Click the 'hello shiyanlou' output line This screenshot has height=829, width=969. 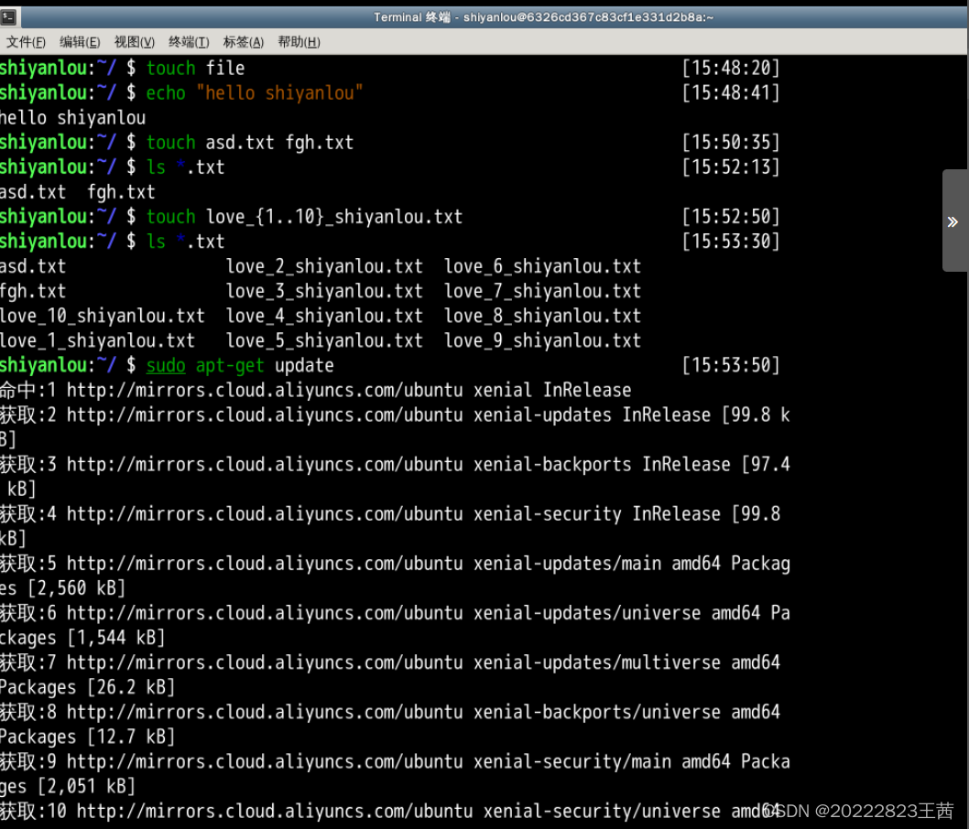(73, 118)
